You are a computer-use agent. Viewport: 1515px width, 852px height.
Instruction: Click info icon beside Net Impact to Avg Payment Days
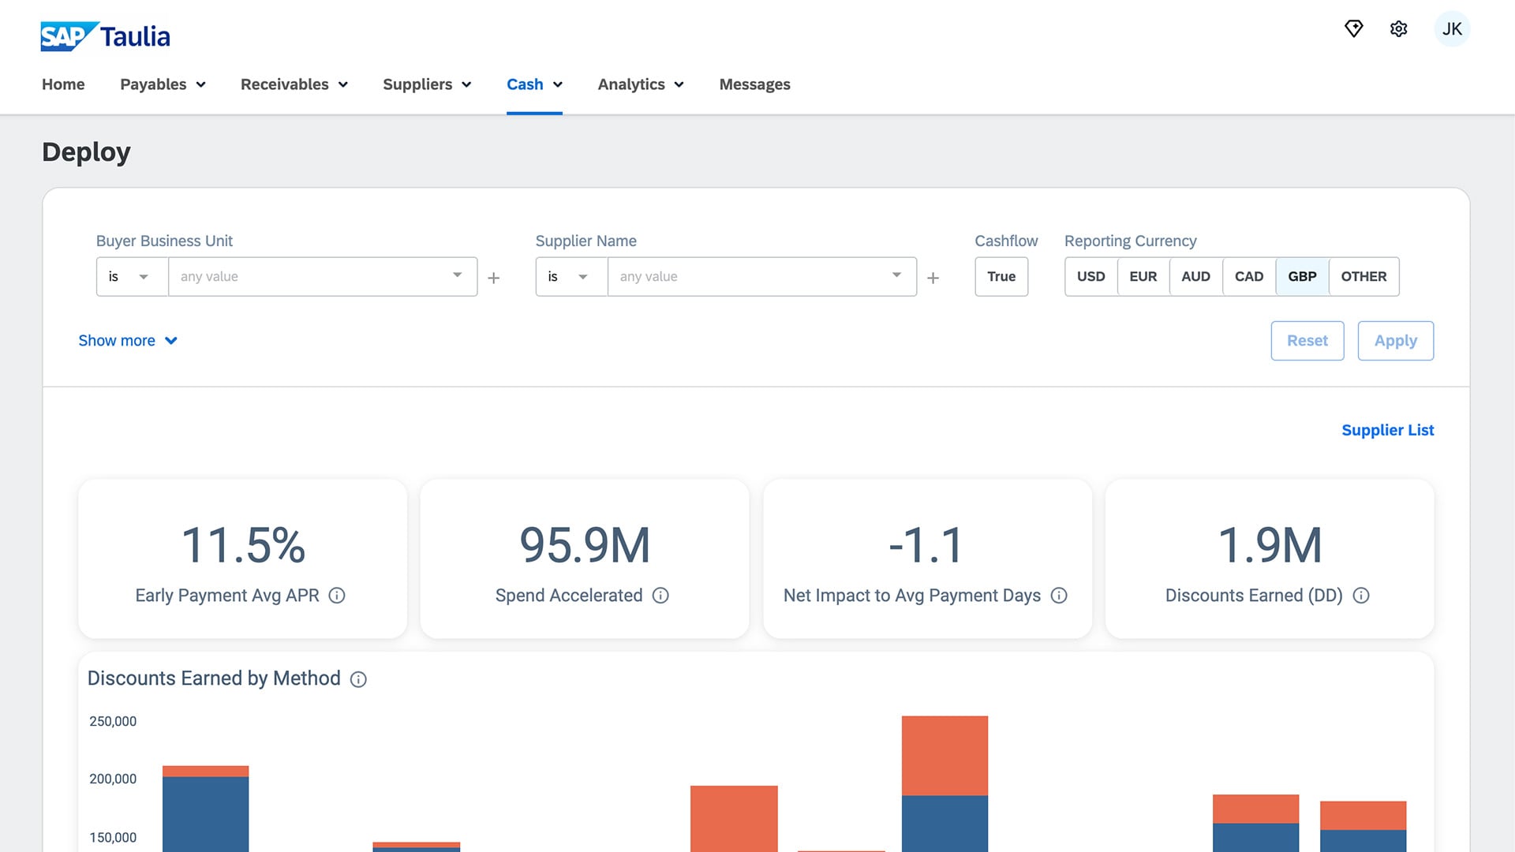click(x=1059, y=596)
